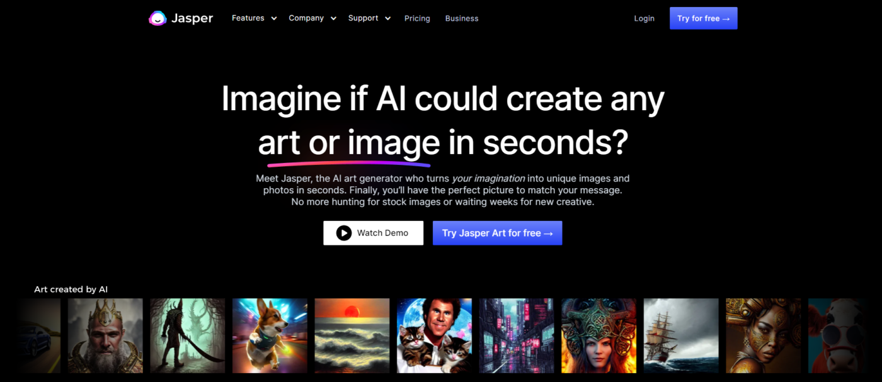Expand the Support dropdown chevron
Screen dimensions: 882x382
pos(387,18)
